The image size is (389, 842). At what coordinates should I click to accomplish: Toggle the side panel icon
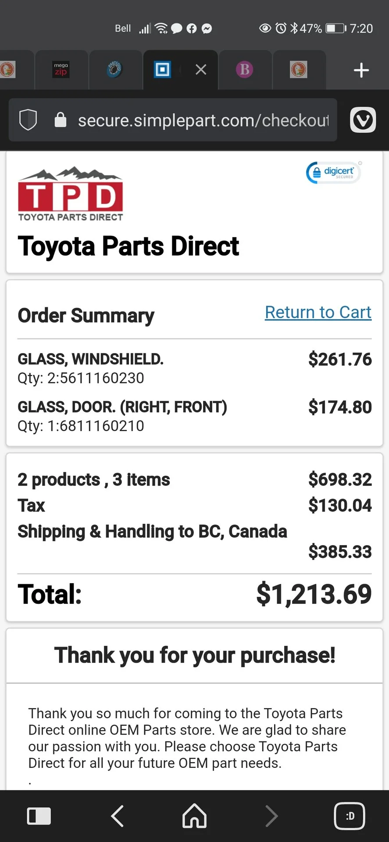[39, 816]
